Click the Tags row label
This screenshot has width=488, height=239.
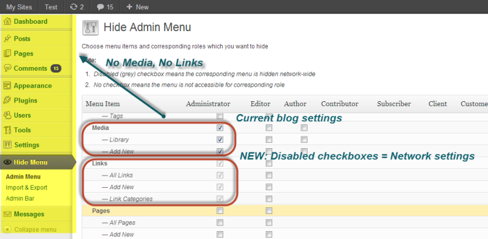(112, 116)
